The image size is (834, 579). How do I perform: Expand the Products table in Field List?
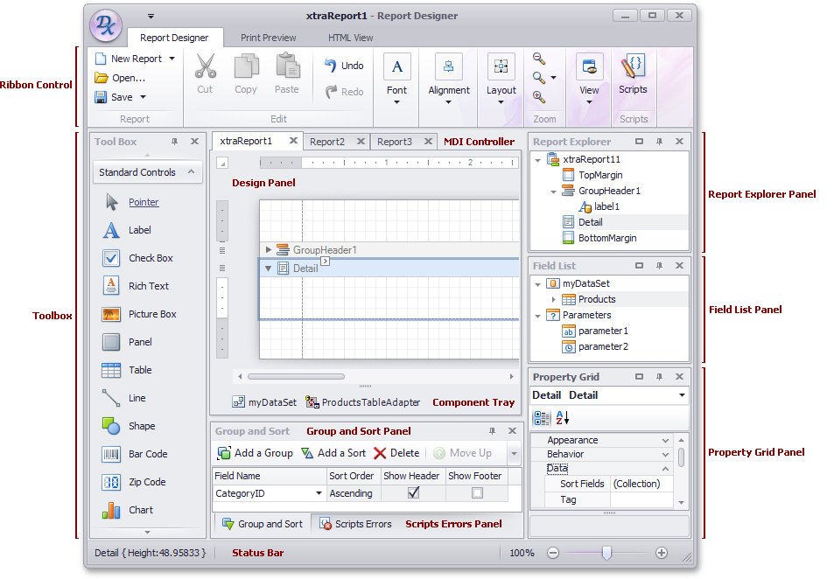[x=553, y=299]
